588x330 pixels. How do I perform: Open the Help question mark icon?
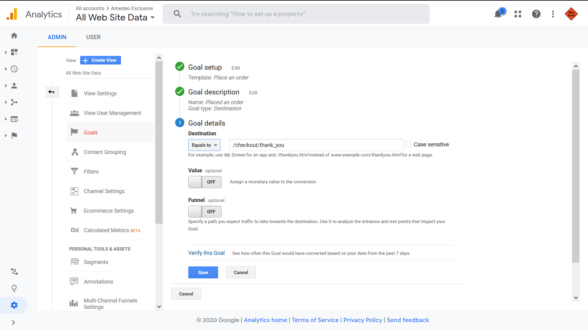(x=536, y=14)
